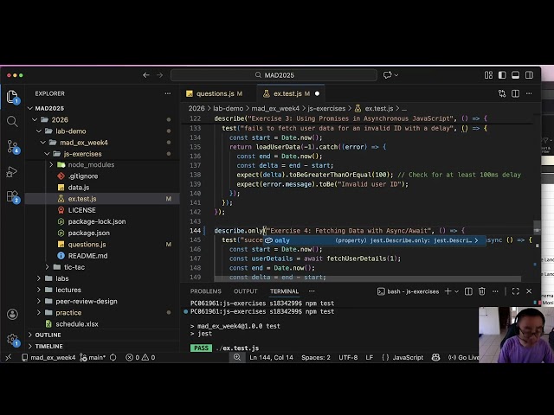Click js-exercises in the breadcrumb path

pos(326,108)
